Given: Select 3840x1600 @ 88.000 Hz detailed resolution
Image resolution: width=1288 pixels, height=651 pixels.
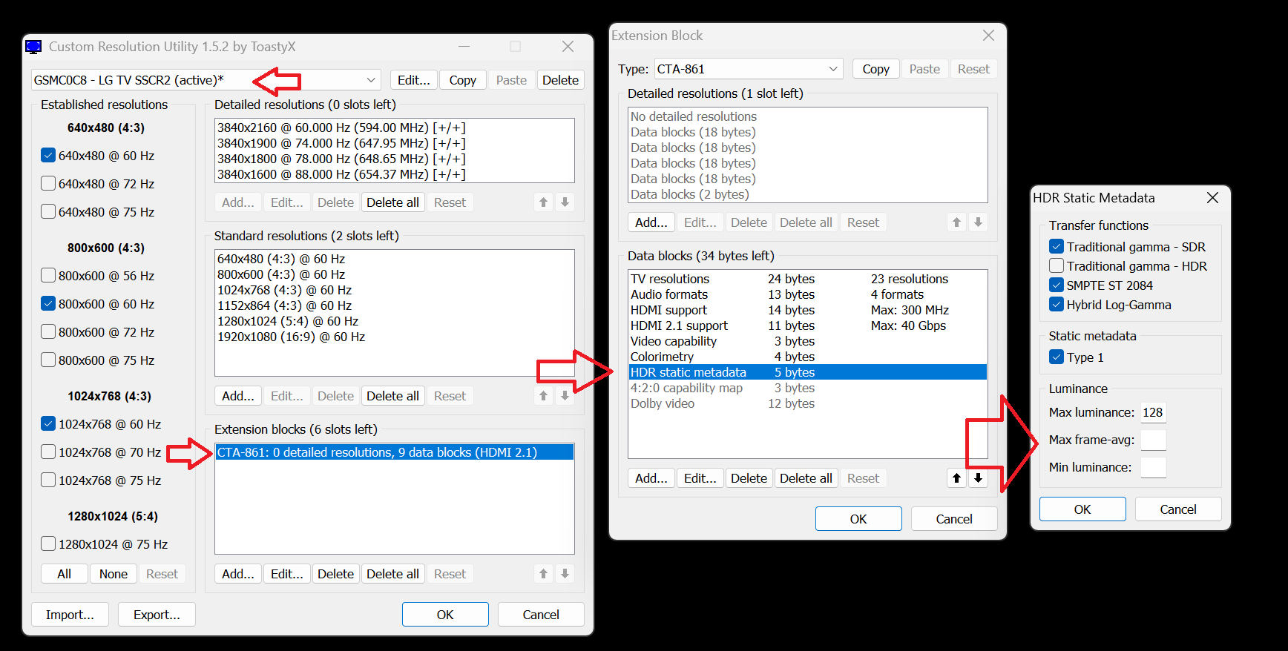Looking at the screenshot, I should point(394,174).
